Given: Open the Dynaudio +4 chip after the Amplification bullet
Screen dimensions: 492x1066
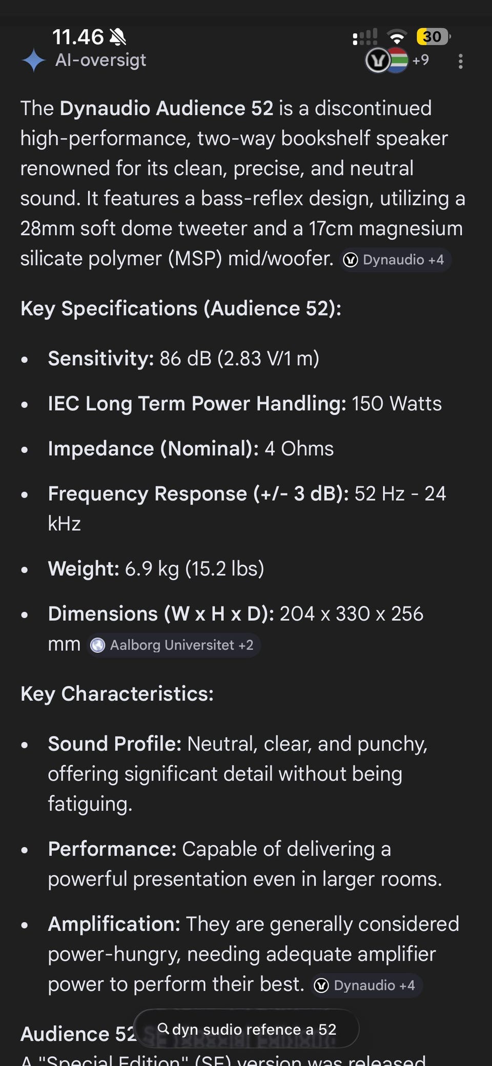Looking at the screenshot, I should point(366,985).
